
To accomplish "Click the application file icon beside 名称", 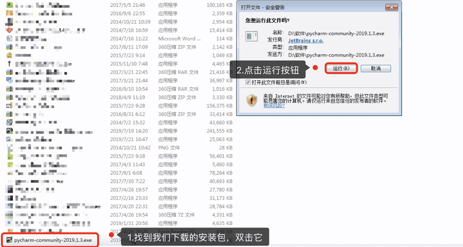I will click(251, 37).
